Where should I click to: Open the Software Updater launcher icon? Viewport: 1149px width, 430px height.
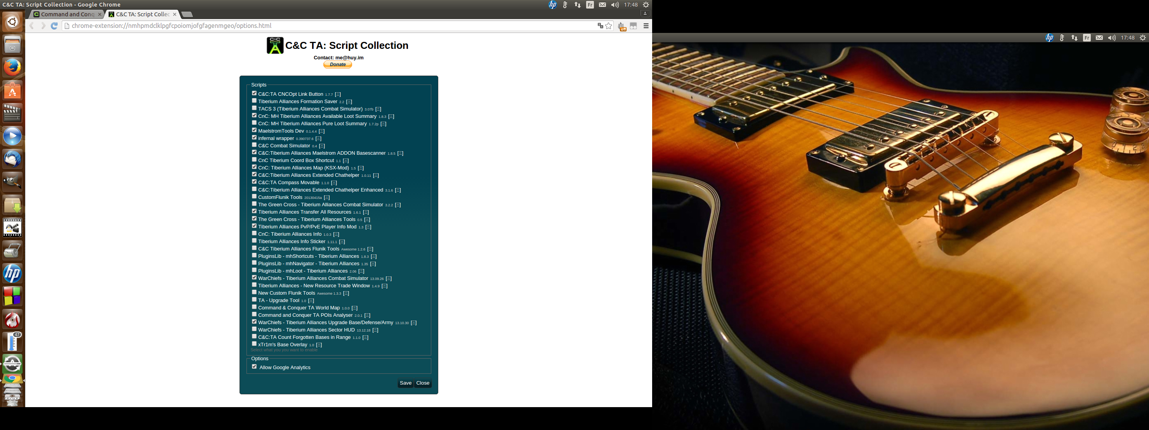(x=12, y=364)
